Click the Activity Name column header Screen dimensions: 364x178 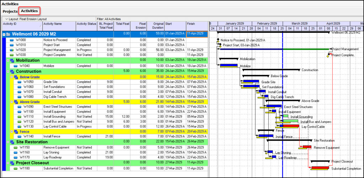[59, 26]
